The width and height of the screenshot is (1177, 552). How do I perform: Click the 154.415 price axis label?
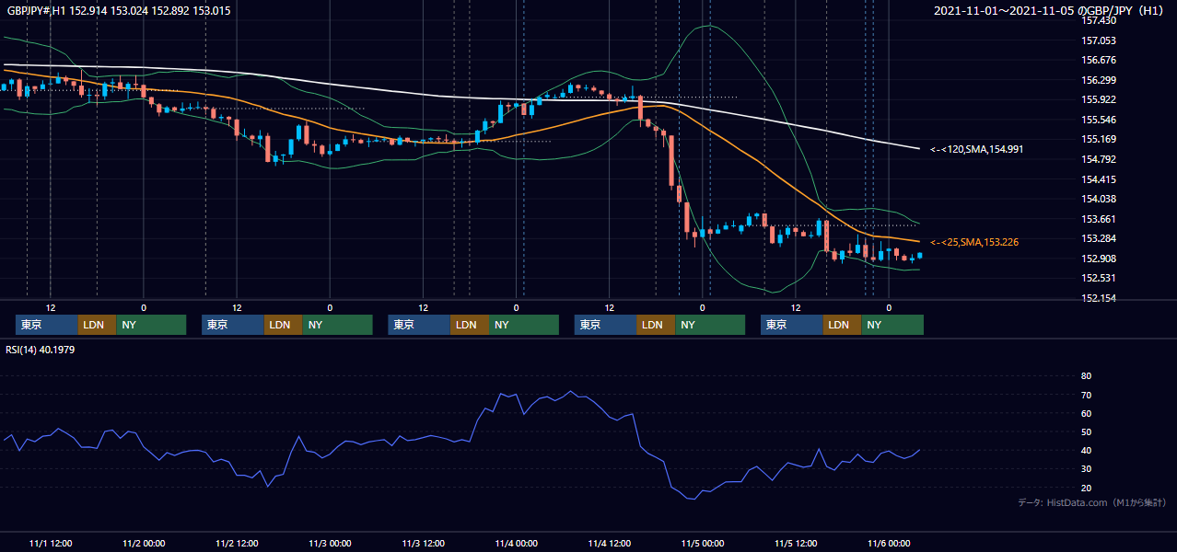[1098, 179]
